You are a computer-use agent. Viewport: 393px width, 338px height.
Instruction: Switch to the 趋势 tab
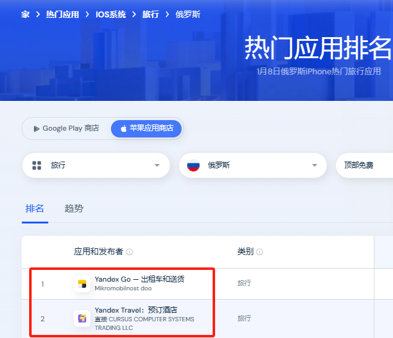coord(74,208)
